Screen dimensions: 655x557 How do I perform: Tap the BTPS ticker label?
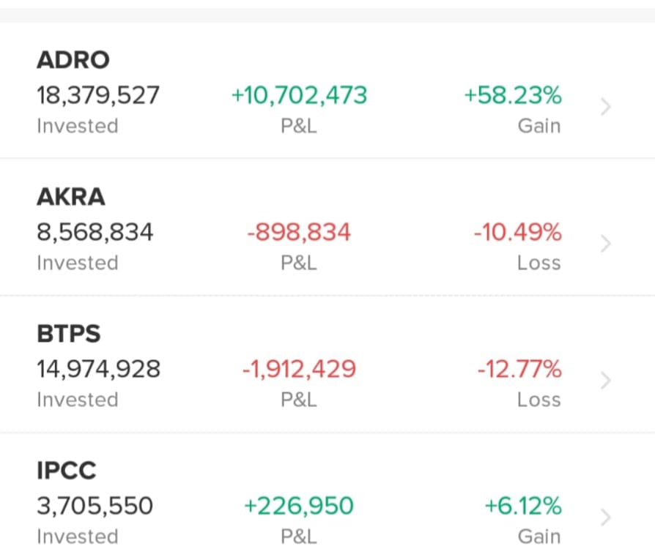pyautogui.click(x=69, y=334)
